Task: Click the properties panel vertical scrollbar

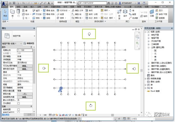Action: pos(34,66)
